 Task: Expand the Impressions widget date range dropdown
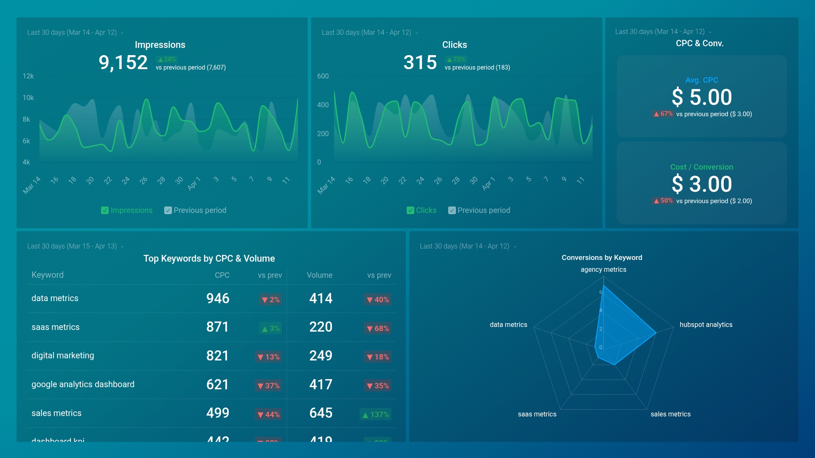[x=122, y=32]
